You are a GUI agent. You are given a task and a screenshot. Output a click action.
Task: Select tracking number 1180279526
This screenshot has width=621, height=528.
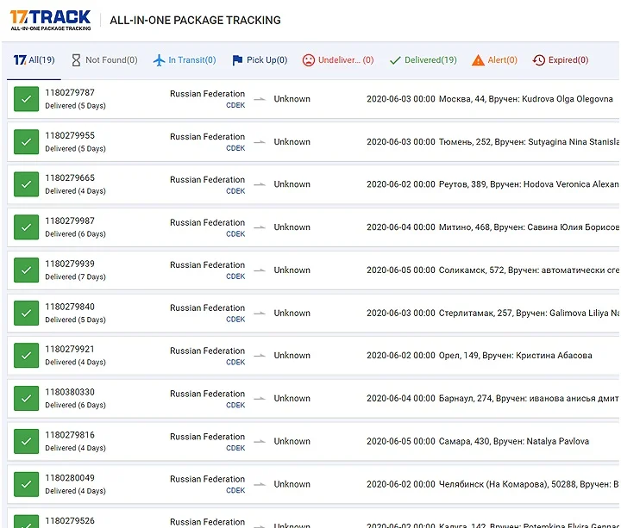(x=70, y=520)
